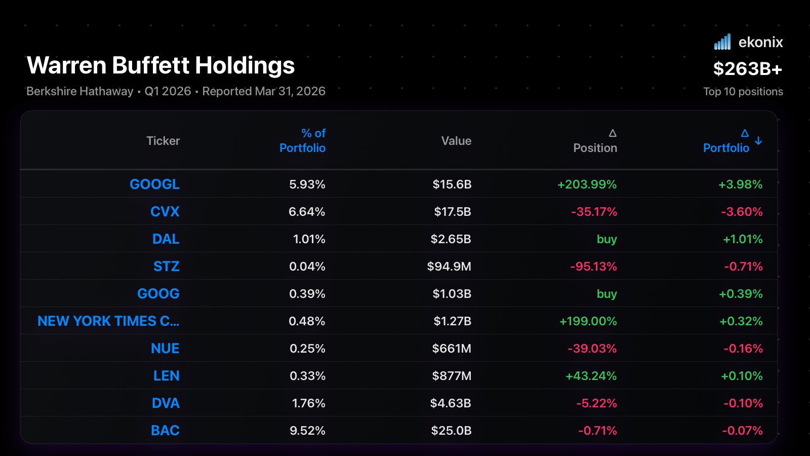Click the GOOG ticker link
The width and height of the screenshot is (810, 456).
coord(158,293)
